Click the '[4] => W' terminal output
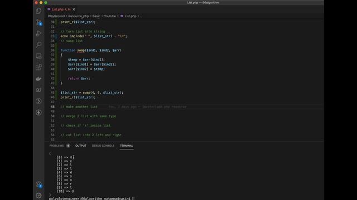This screenshot has height=200, width=357. 65,172
